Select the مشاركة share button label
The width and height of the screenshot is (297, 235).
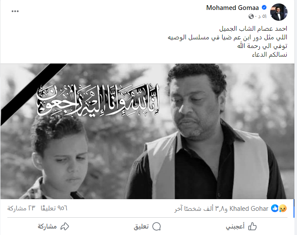click(x=47, y=226)
